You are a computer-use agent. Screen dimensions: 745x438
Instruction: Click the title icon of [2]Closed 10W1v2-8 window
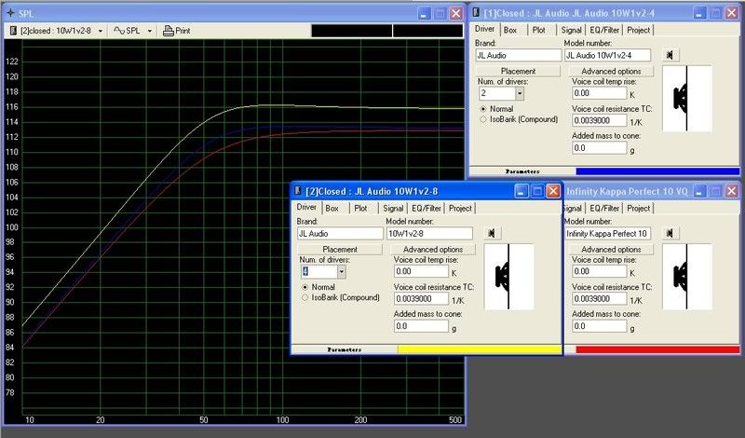(x=298, y=191)
